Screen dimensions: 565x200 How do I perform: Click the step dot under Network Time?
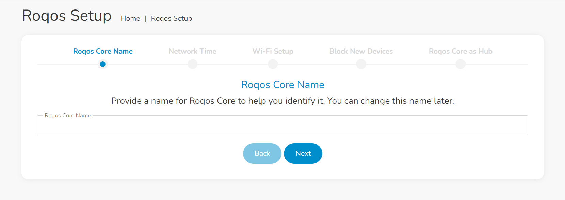pyautogui.click(x=193, y=64)
